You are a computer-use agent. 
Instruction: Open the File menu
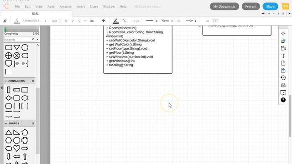point(17,6)
